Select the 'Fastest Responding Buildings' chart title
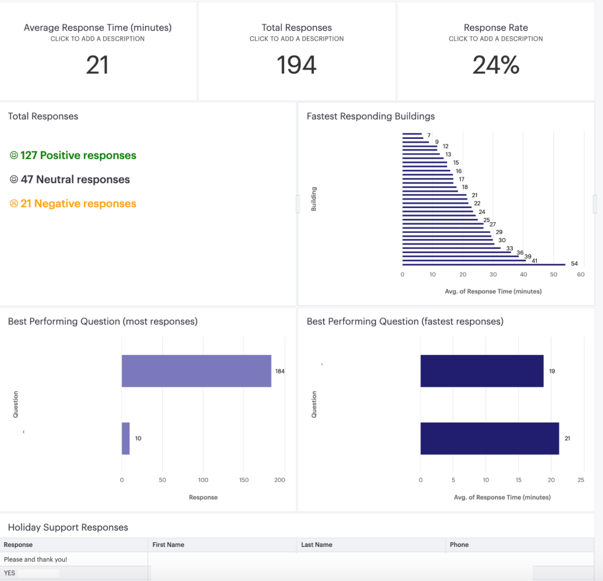The image size is (603, 581). [371, 116]
